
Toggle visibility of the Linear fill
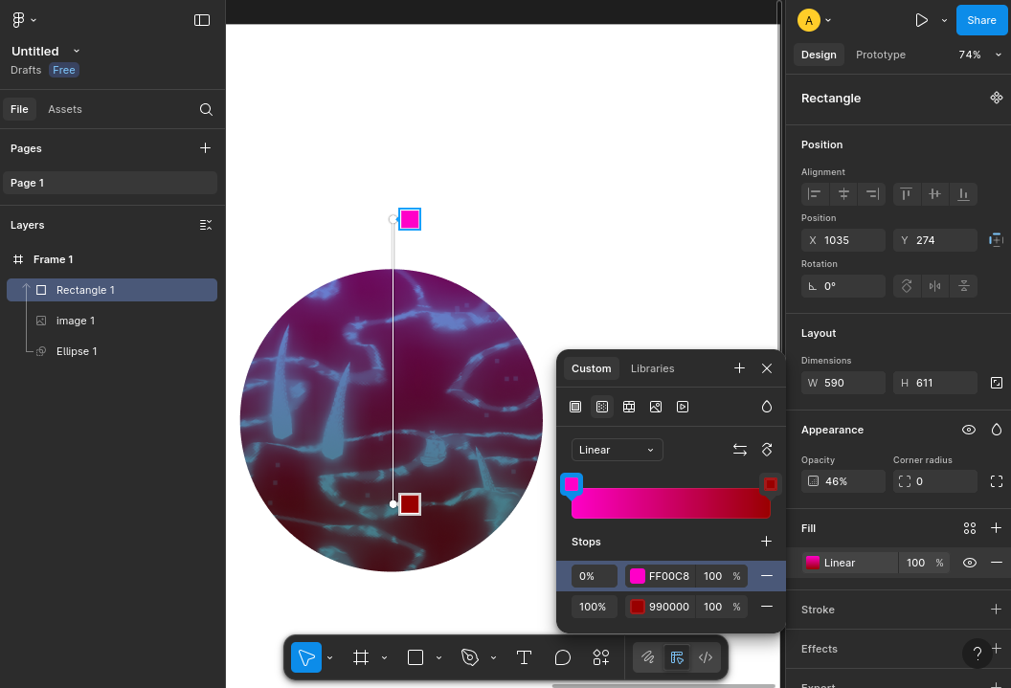point(969,563)
